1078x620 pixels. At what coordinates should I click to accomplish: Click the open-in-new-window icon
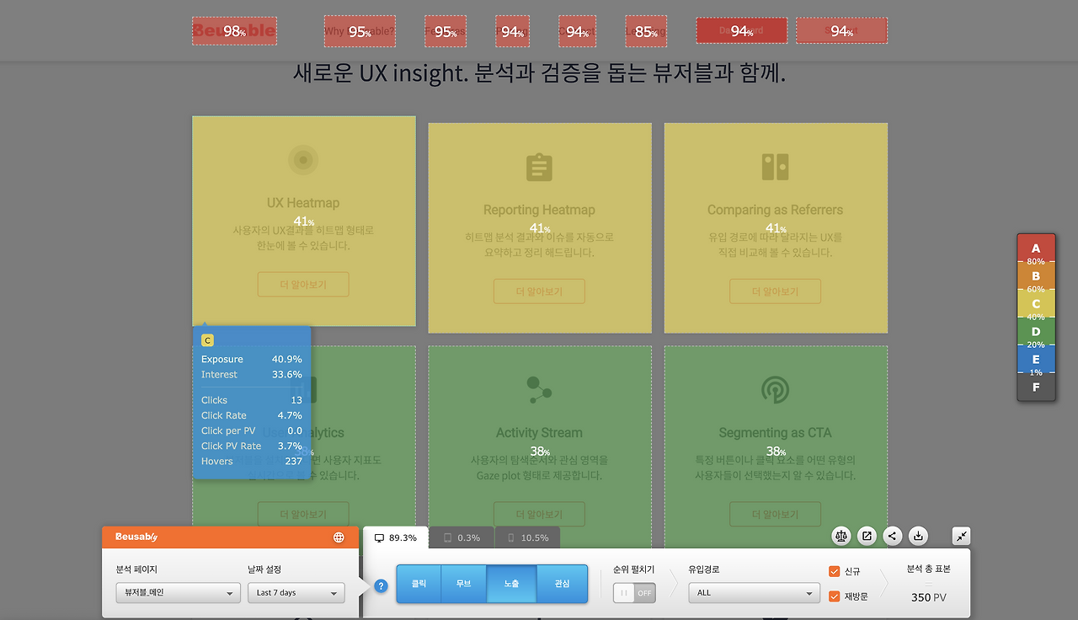coord(866,536)
